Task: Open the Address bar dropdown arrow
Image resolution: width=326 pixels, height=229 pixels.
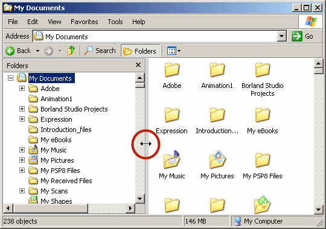Action: point(281,36)
